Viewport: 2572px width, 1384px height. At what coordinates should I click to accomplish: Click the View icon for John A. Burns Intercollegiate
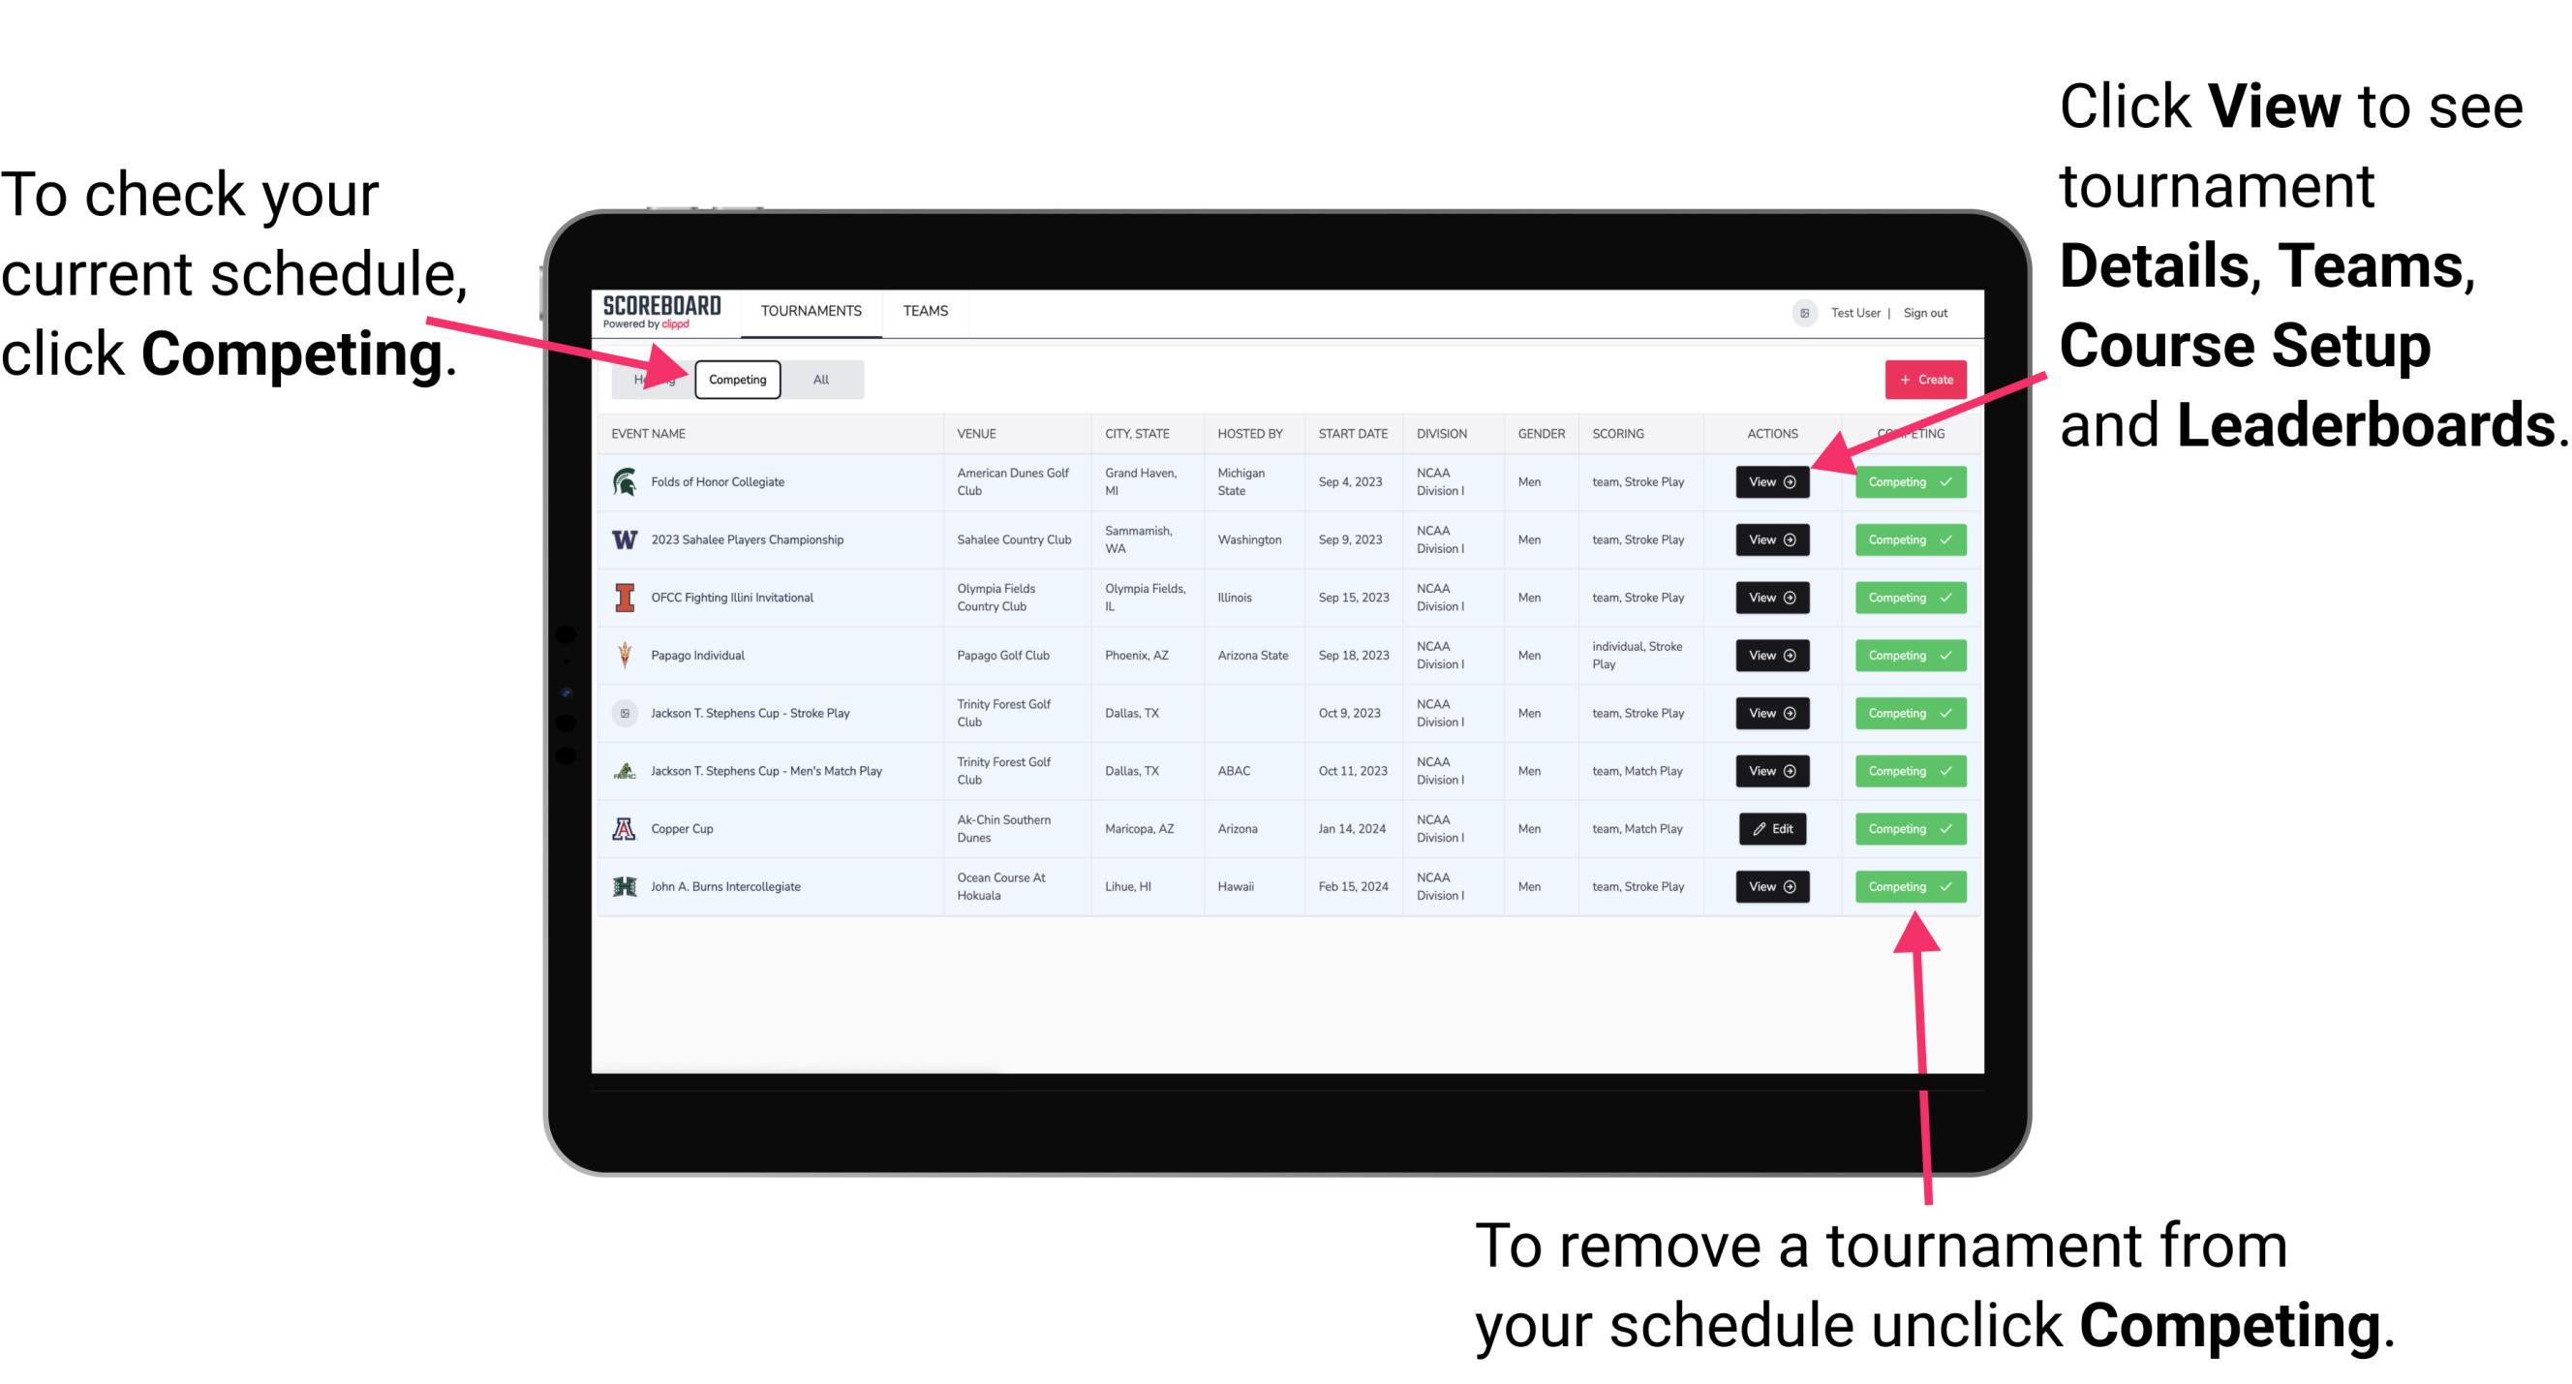tap(1773, 886)
